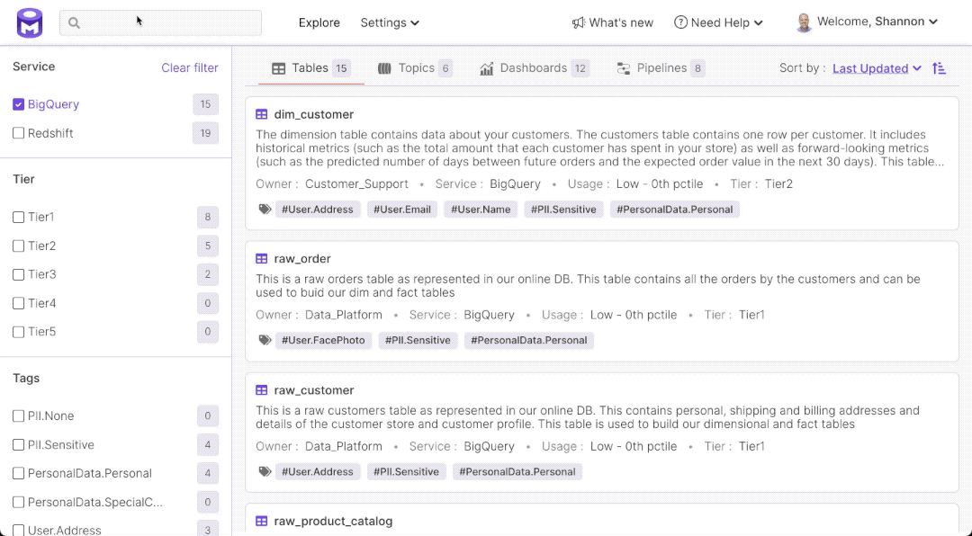Click the table icon beside dim_customer

[x=262, y=114]
